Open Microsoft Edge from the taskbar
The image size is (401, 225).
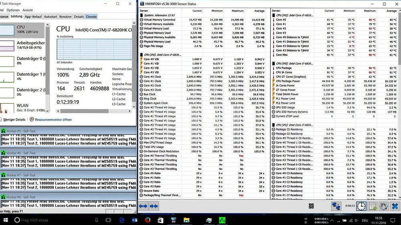coord(122,220)
